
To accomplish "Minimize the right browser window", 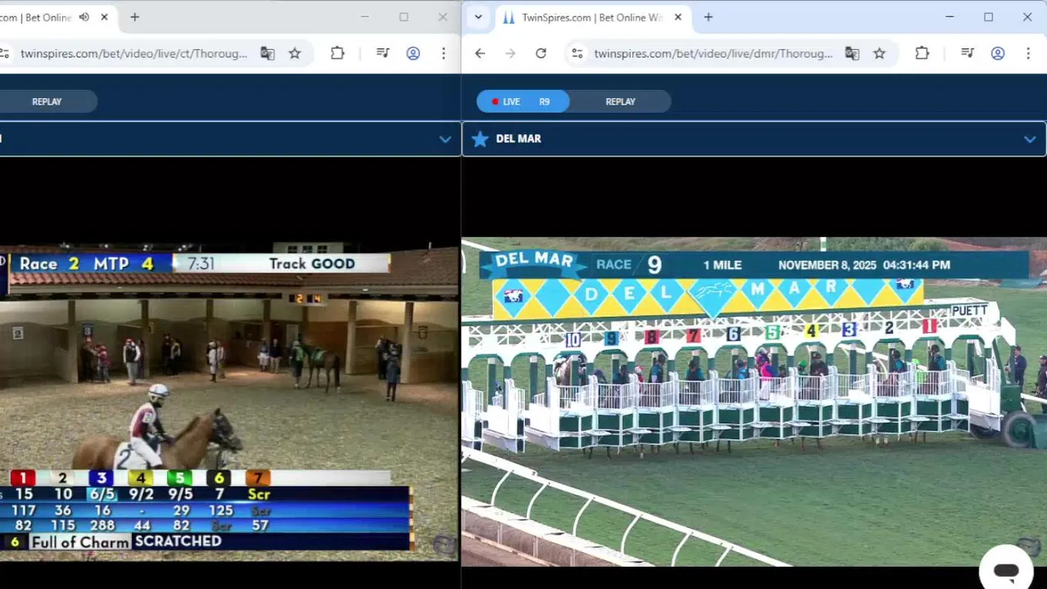I will 950,17.
